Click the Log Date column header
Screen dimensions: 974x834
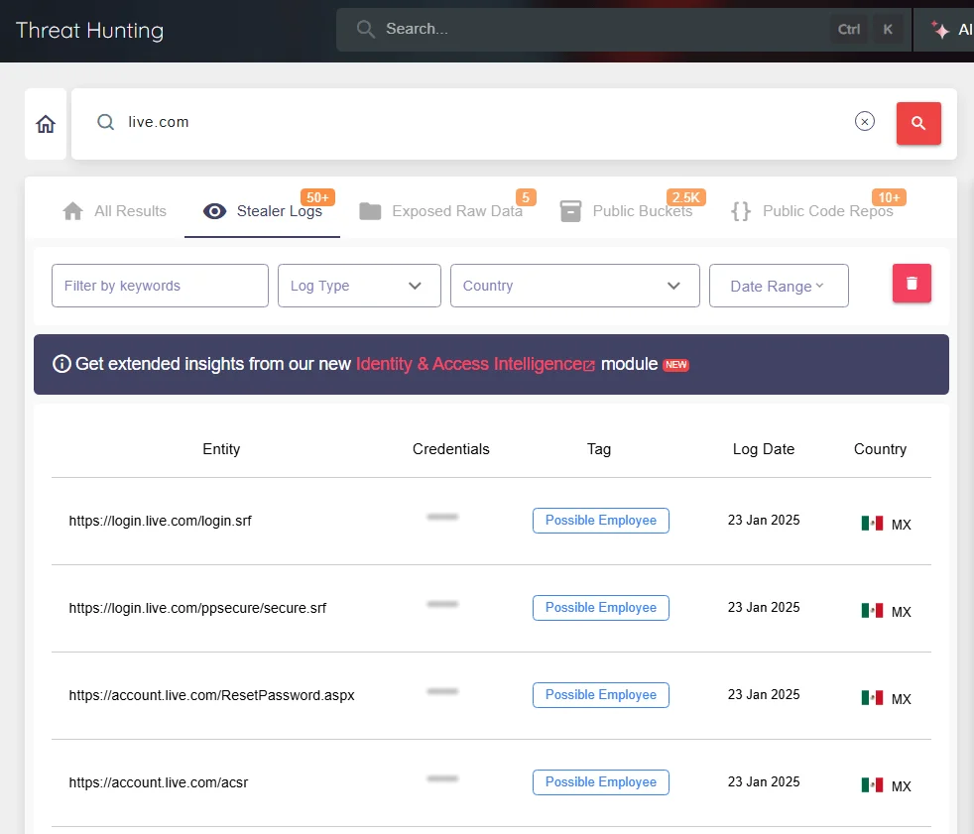pyautogui.click(x=764, y=449)
